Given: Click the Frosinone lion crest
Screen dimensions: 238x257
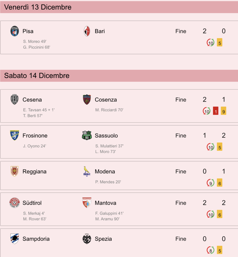Looking at the screenshot, I should pyautogui.click(x=15, y=135).
